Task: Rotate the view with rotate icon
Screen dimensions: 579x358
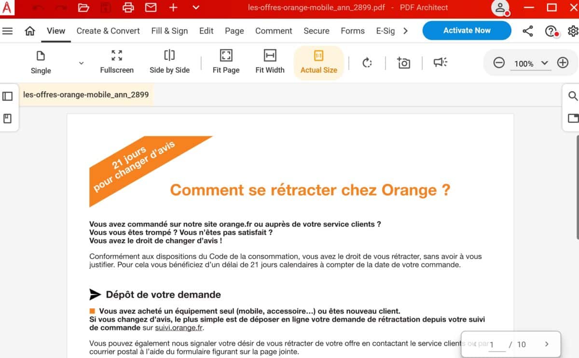Action: pos(367,63)
